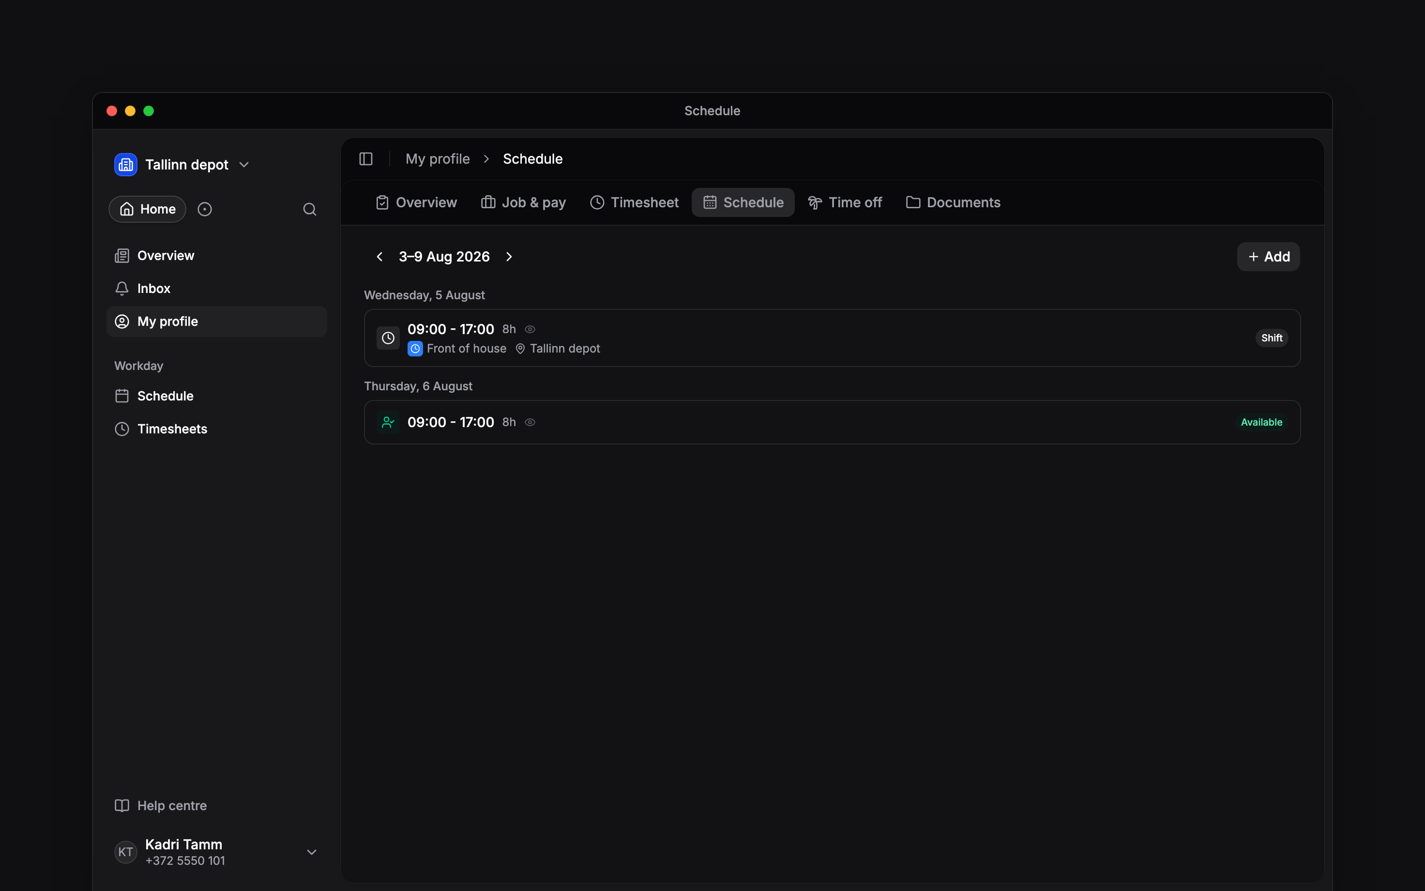Click the Tallinn depot location on shift card
Image resolution: width=1425 pixels, height=891 pixels.
coord(565,349)
